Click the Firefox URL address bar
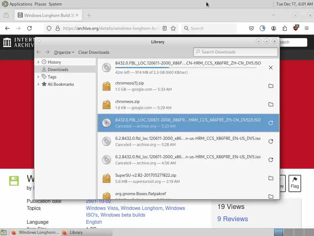This screenshot has width=314, height=236. pyautogui.click(x=111, y=28)
